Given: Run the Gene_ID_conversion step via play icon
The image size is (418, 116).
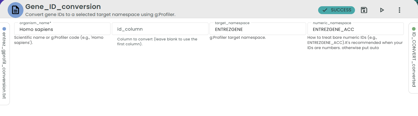Looking at the screenshot, I should (x=382, y=10).
